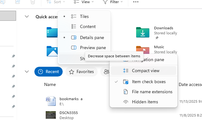Select Content view layout
This screenshot has width=202, height=120.
coord(84,26)
